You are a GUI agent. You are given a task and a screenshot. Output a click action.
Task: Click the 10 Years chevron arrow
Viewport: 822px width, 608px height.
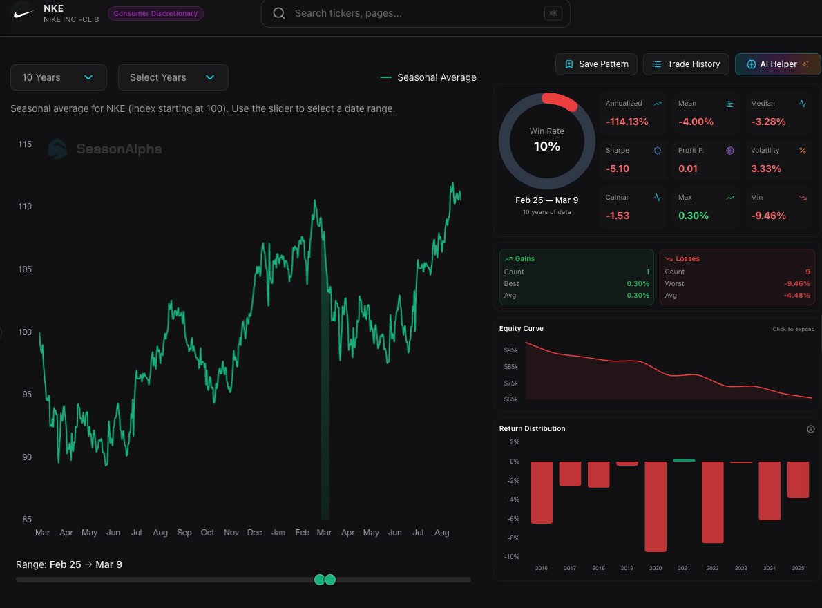(x=88, y=77)
